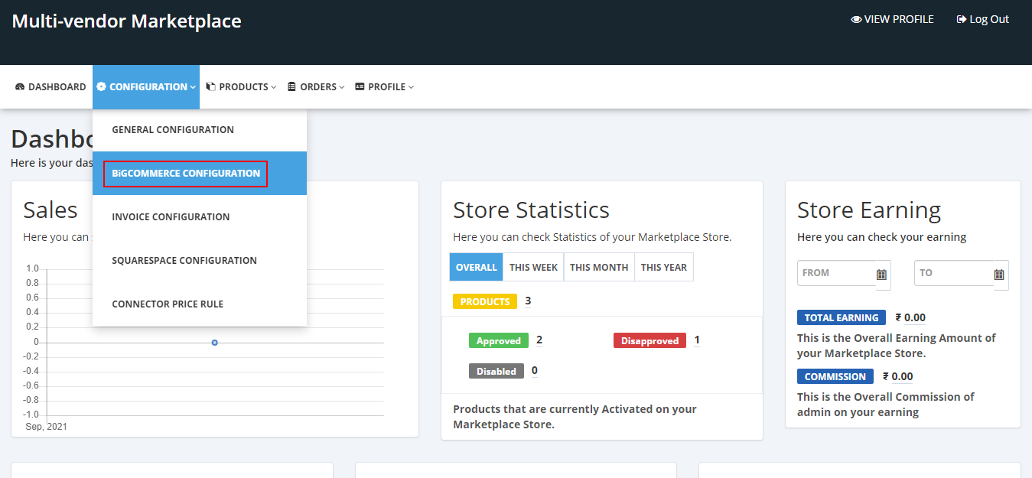Click the Commission badge
Image resolution: width=1032 pixels, height=478 pixels.
(835, 376)
